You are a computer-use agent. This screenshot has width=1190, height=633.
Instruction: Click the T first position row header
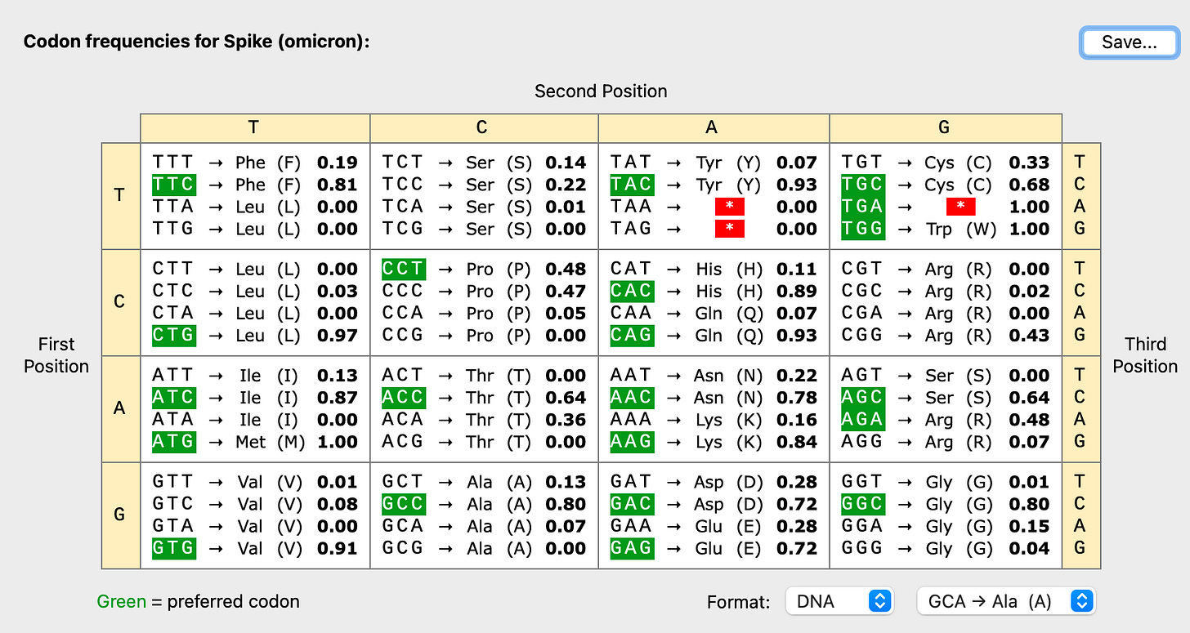[120, 196]
